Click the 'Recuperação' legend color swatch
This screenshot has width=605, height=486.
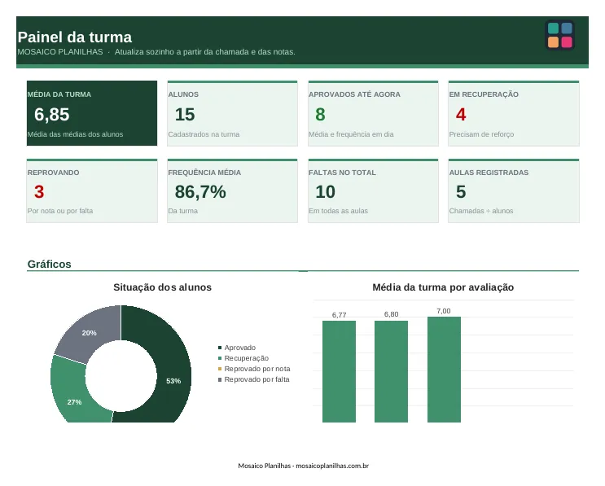tap(220, 358)
